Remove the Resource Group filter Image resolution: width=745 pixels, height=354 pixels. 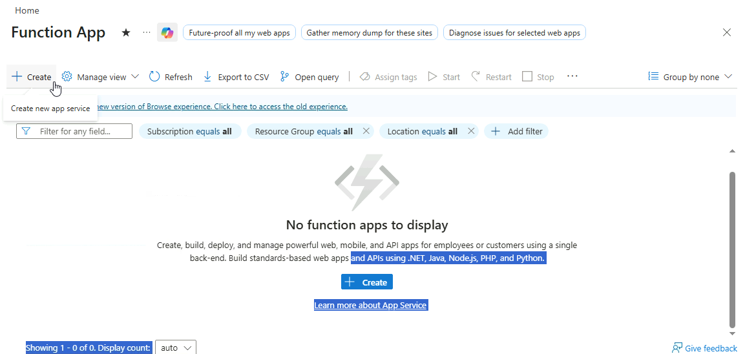[x=366, y=131]
